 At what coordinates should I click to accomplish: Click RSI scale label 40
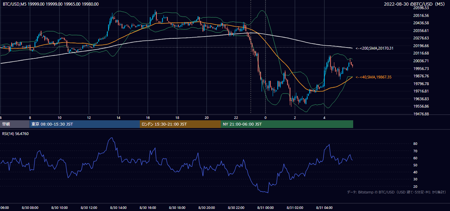tap(415, 172)
